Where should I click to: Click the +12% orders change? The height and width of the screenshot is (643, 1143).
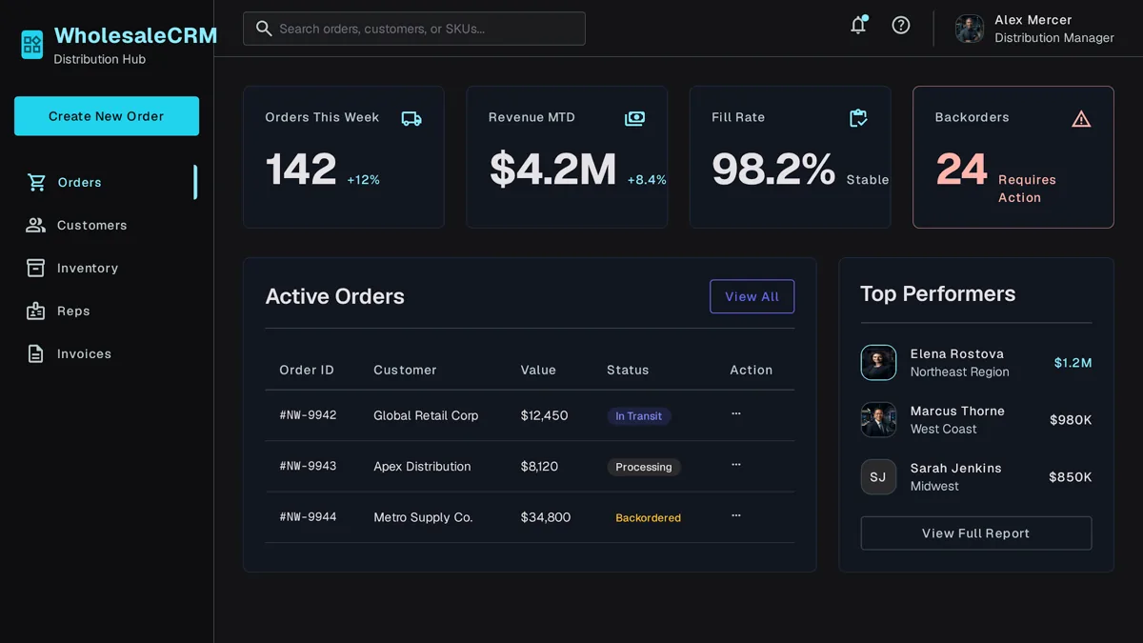pyautogui.click(x=363, y=180)
